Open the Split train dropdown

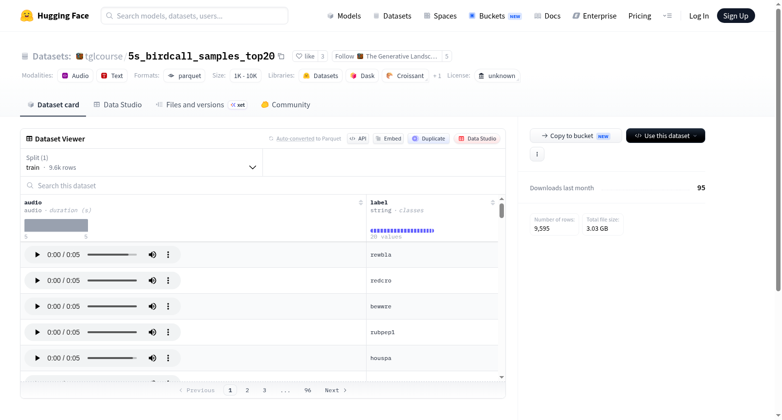pos(141,162)
